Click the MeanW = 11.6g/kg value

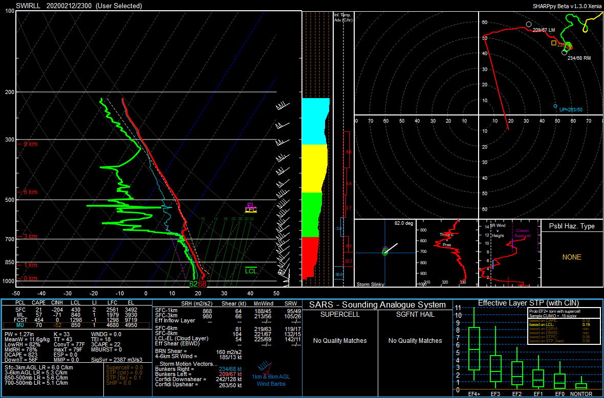(27, 340)
